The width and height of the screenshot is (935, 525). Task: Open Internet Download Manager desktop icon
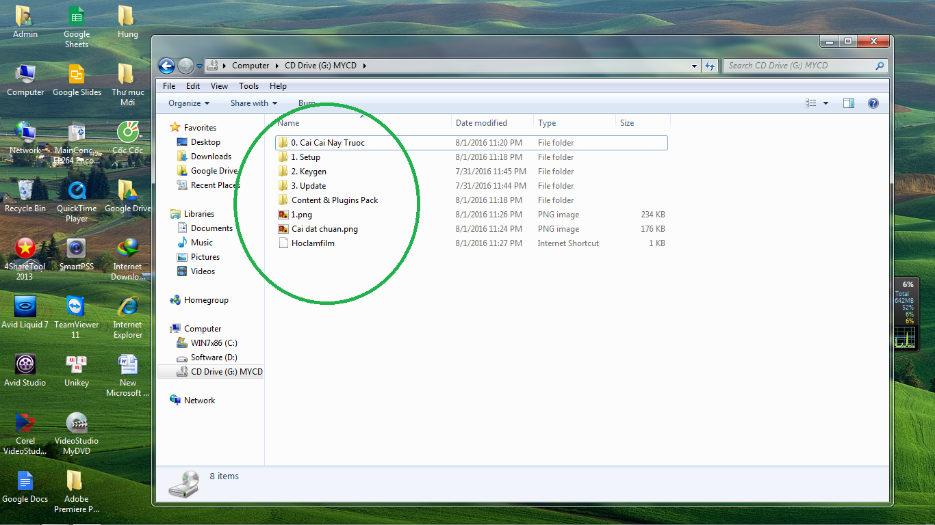(127, 259)
